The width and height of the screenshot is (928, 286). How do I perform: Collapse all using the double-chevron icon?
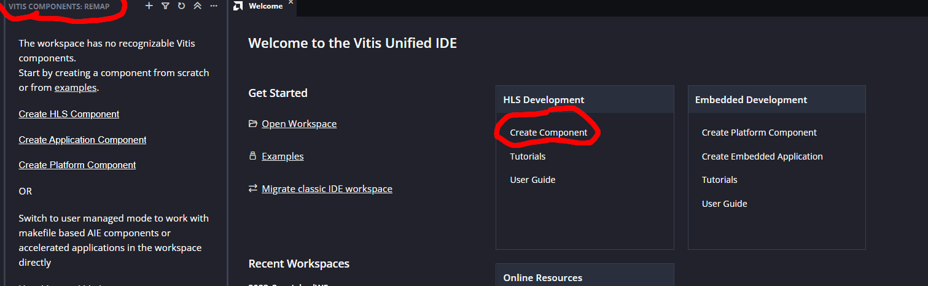pos(197,6)
